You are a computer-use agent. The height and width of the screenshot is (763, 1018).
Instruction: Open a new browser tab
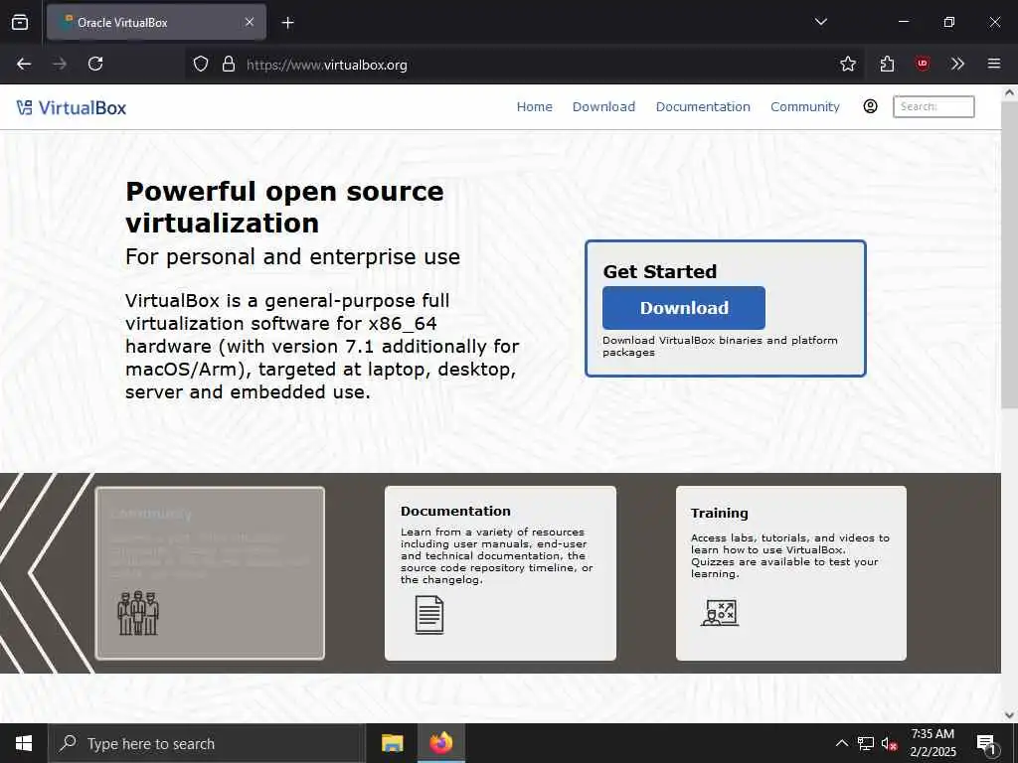[x=287, y=23]
